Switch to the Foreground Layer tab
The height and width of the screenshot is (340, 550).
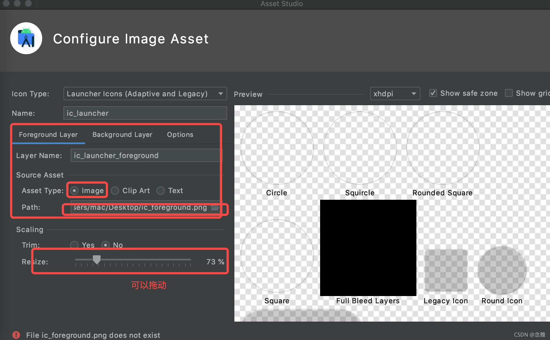(48, 135)
